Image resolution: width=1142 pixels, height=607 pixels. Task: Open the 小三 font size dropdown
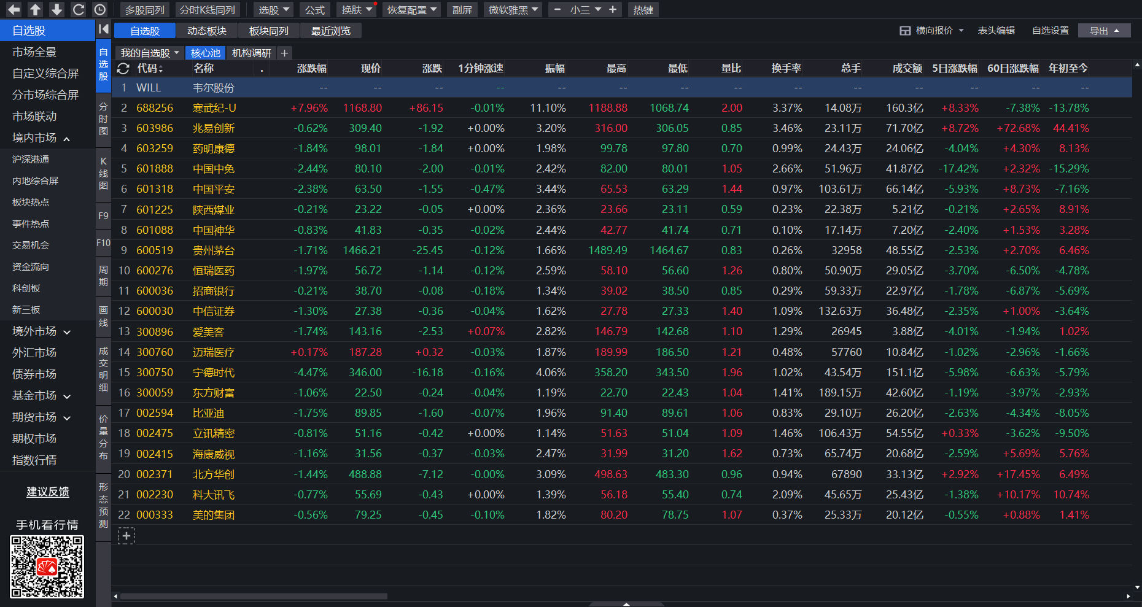pyautogui.click(x=585, y=10)
